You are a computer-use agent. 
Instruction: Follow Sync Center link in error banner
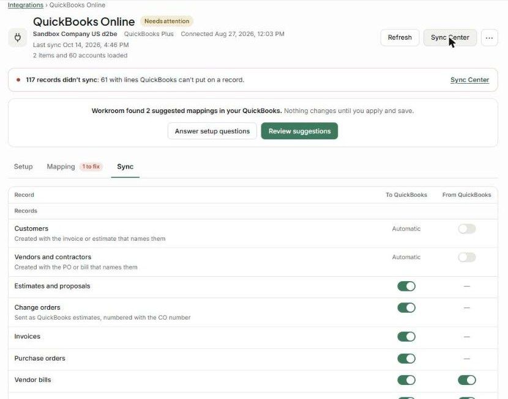469,80
